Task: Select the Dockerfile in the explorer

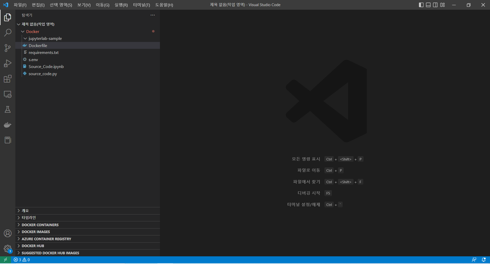Action: pyautogui.click(x=38, y=45)
